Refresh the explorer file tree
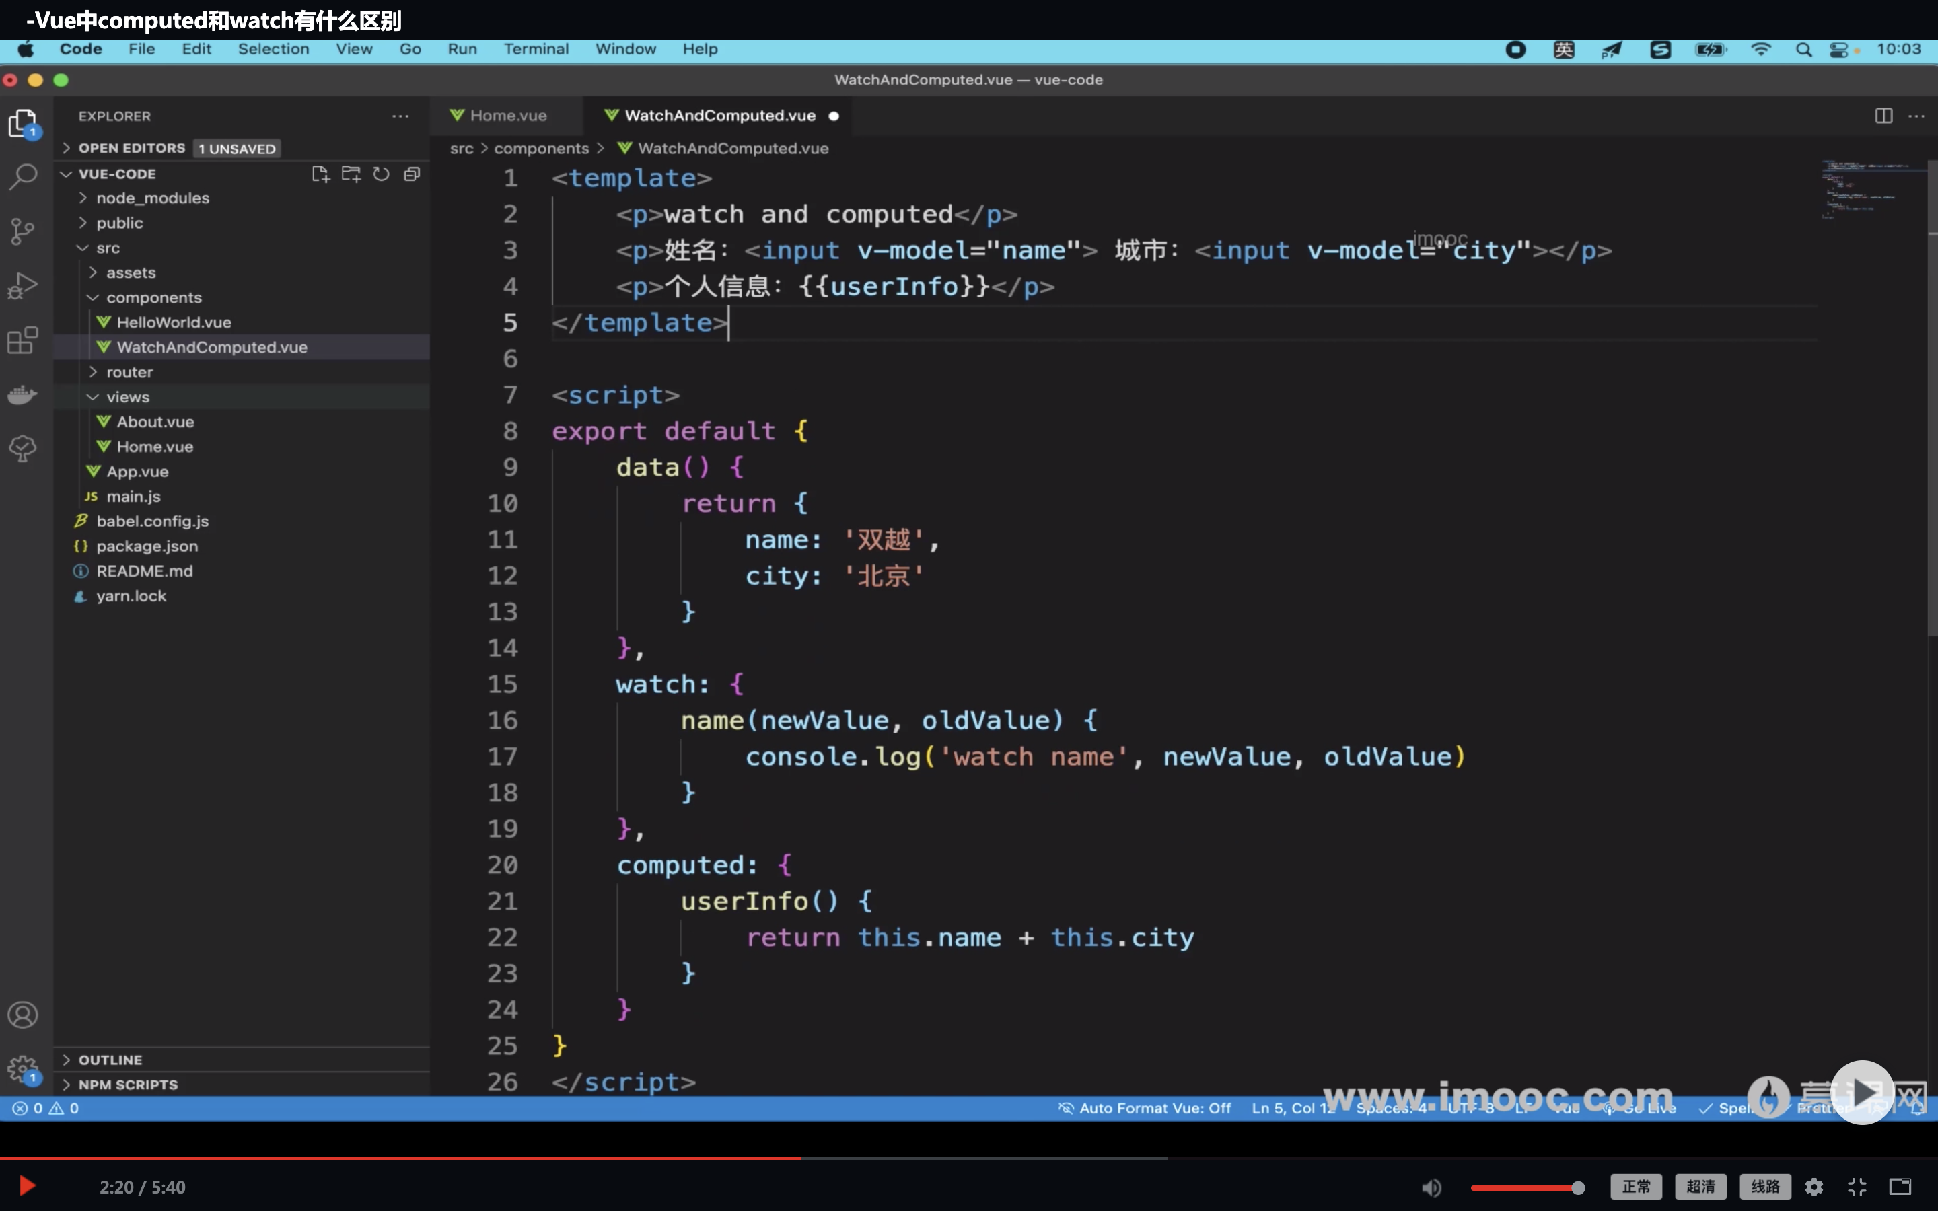 pyautogui.click(x=381, y=174)
